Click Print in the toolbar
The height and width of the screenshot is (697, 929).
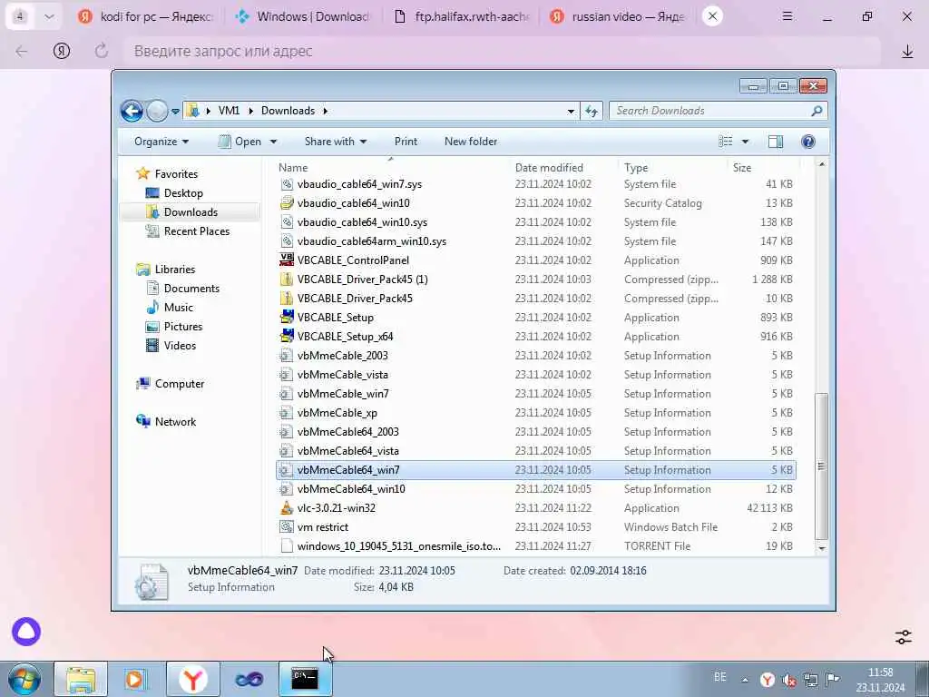(x=406, y=142)
